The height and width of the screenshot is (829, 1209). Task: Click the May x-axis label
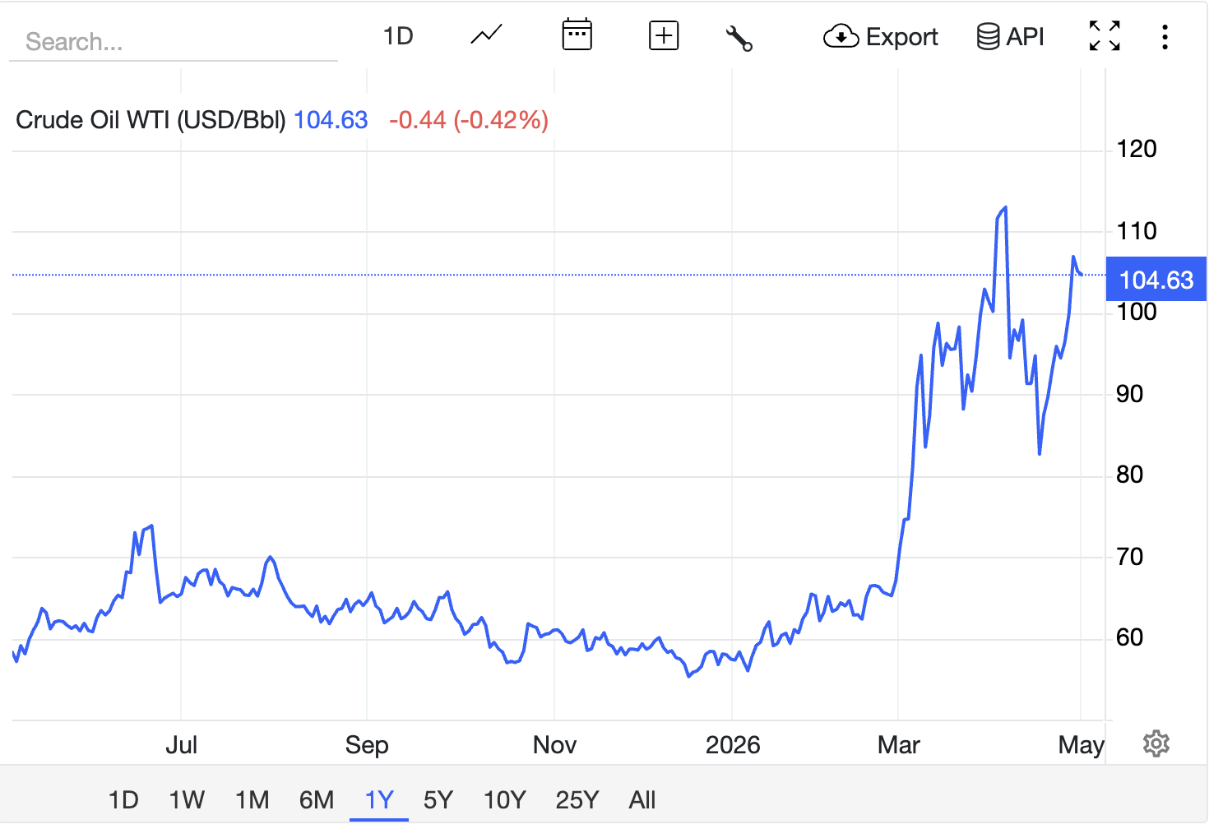point(1081,745)
